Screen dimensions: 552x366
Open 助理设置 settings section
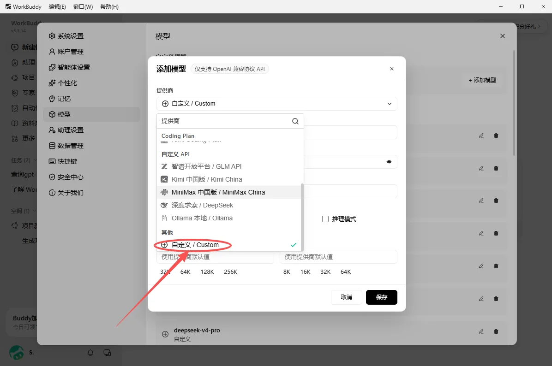91,130
